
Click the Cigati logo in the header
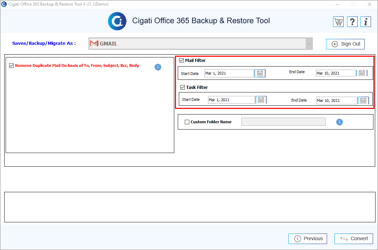[x=117, y=21]
